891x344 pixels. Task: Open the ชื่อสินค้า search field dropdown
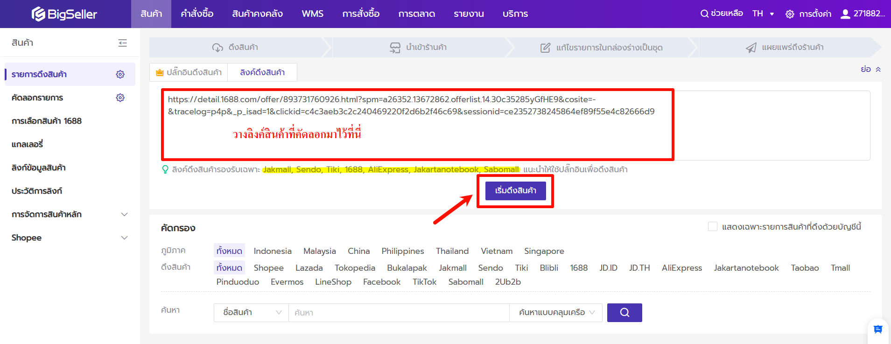click(252, 313)
